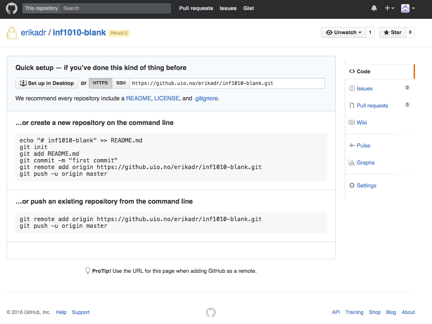Click the Graphs bar chart icon
432x324 pixels.
pyautogui.click(x=352, y=162)
